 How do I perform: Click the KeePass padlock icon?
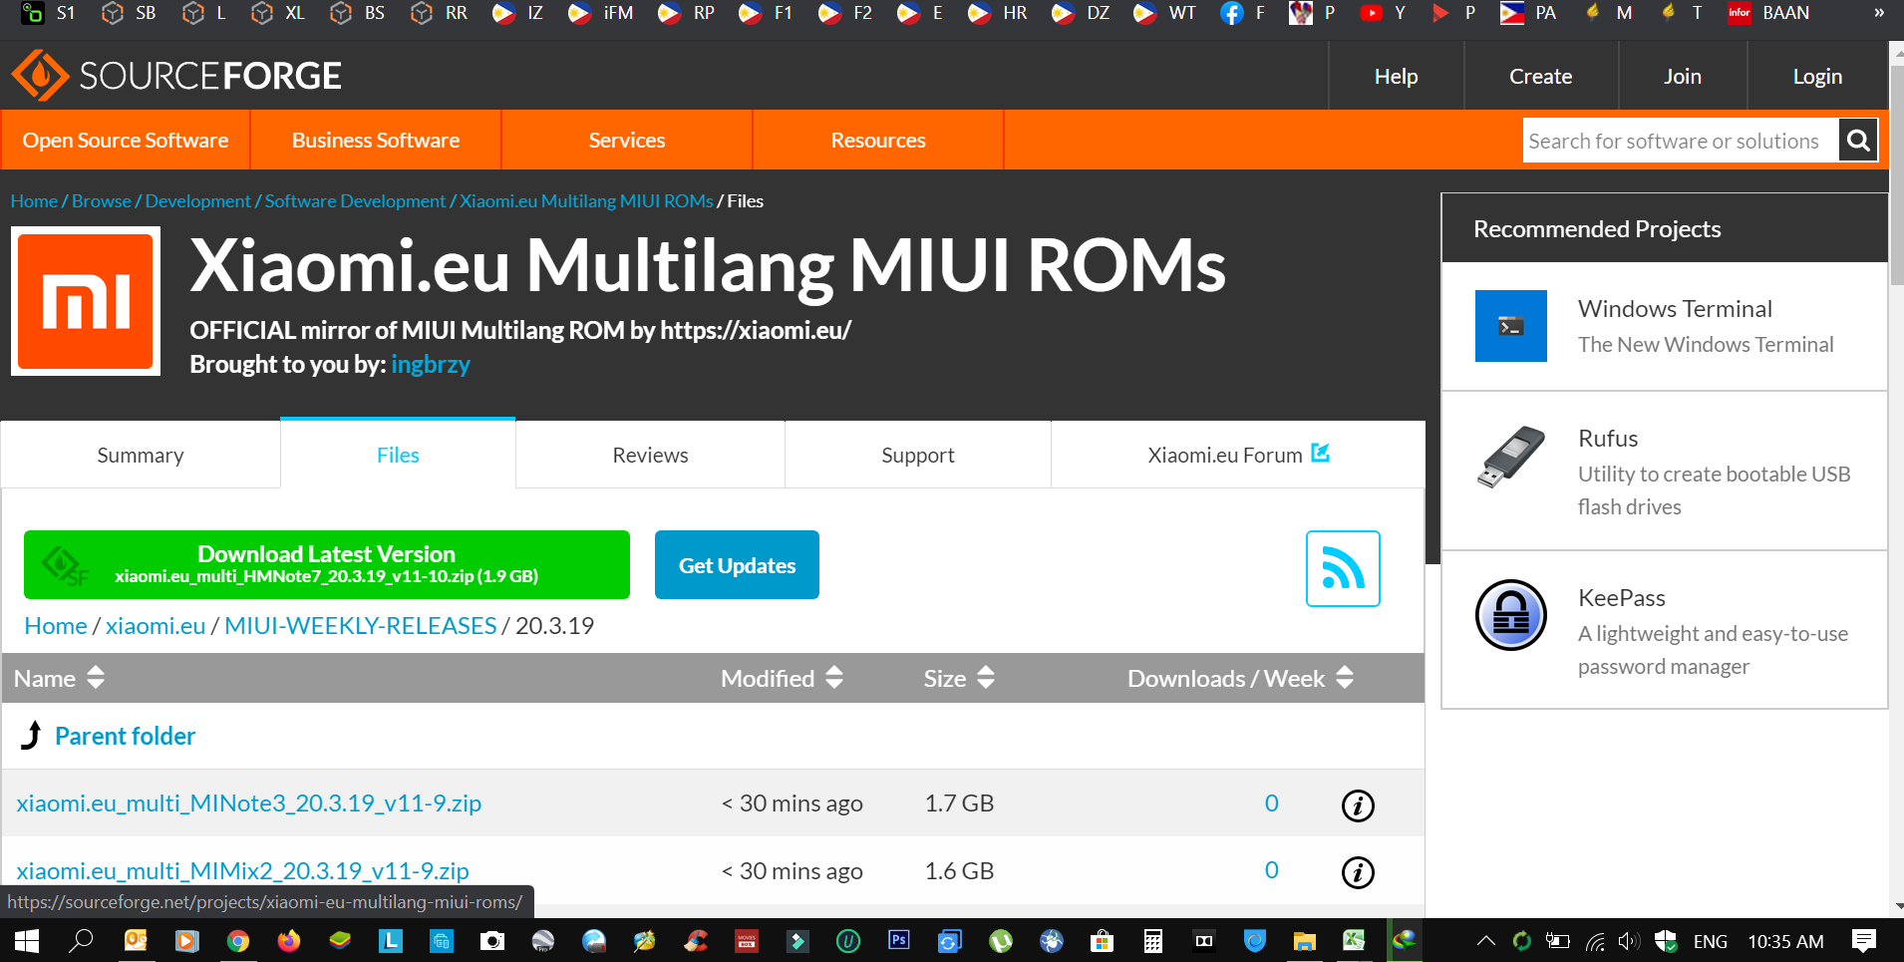(1511, 615)
